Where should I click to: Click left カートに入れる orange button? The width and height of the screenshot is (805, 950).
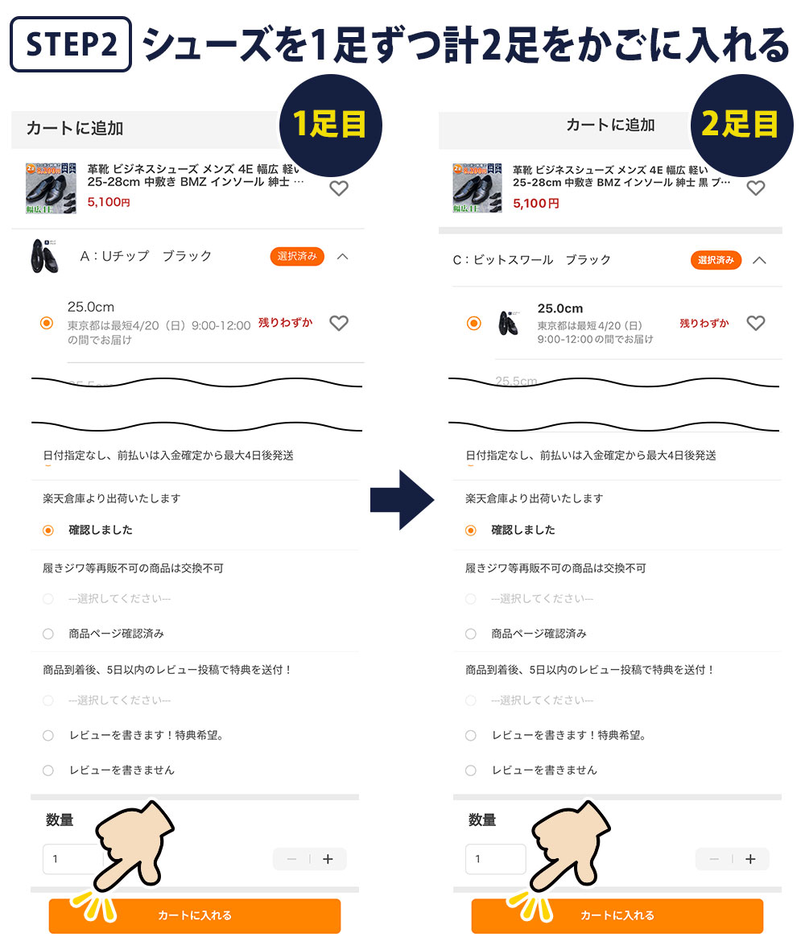[x=195, y=915]
